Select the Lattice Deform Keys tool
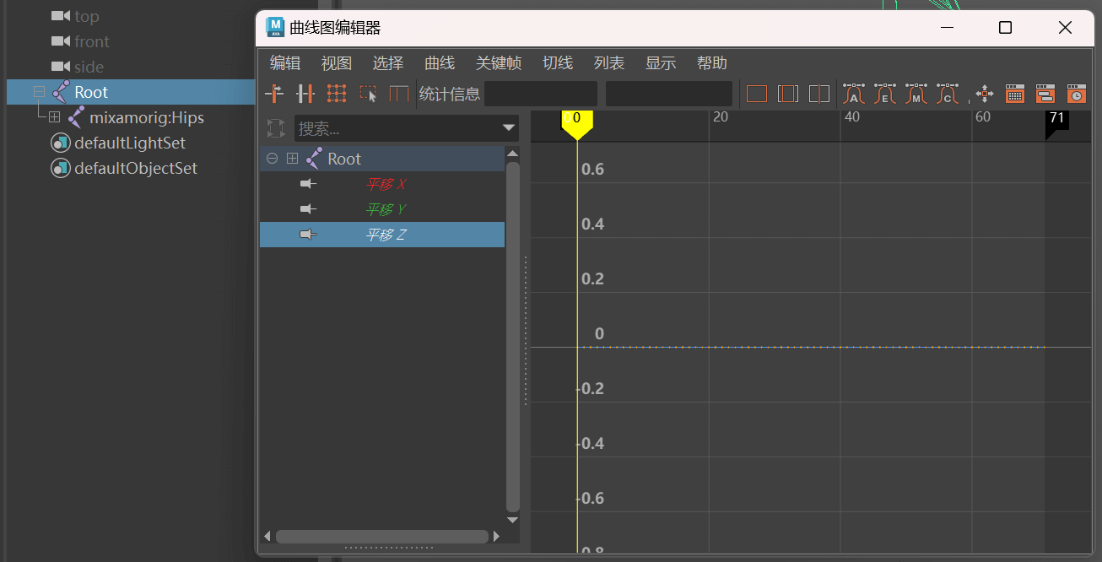Image resolution: width=1102 pixels, height=562 pixels. pyautogui.click(x=337, y=94)
